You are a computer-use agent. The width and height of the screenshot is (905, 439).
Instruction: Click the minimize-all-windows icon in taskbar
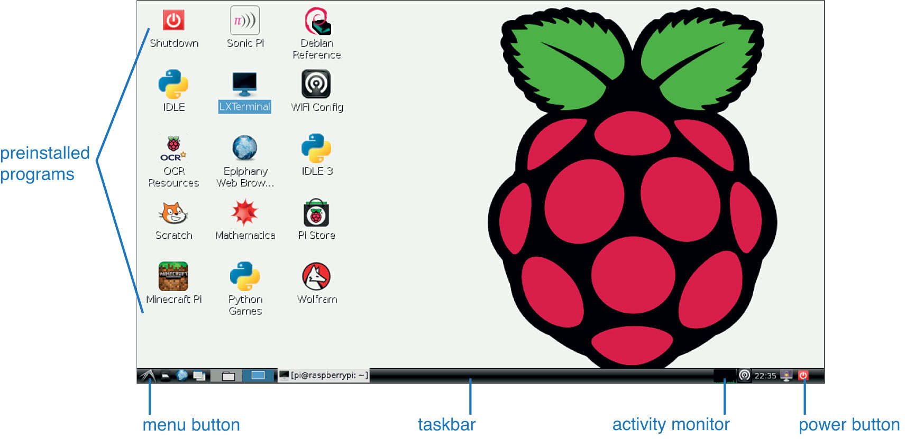pyautogui.click(x=199, y=376)
